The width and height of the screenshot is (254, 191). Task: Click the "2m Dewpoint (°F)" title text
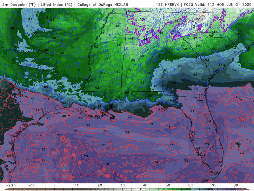click(x=19, y=4)
